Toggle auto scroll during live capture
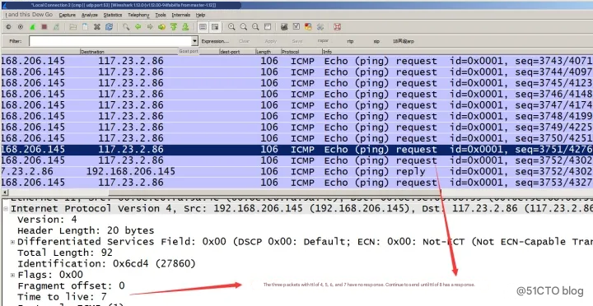This screenshot has width=593, height=306. 215,27
